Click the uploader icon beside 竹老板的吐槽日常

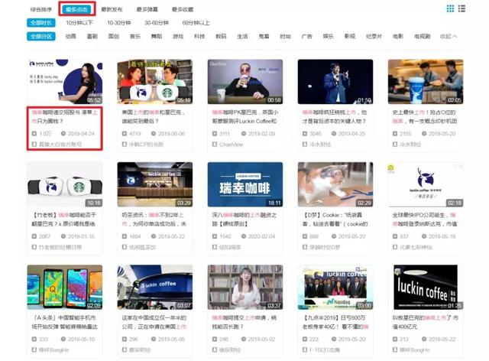click(x=34, y=247)
